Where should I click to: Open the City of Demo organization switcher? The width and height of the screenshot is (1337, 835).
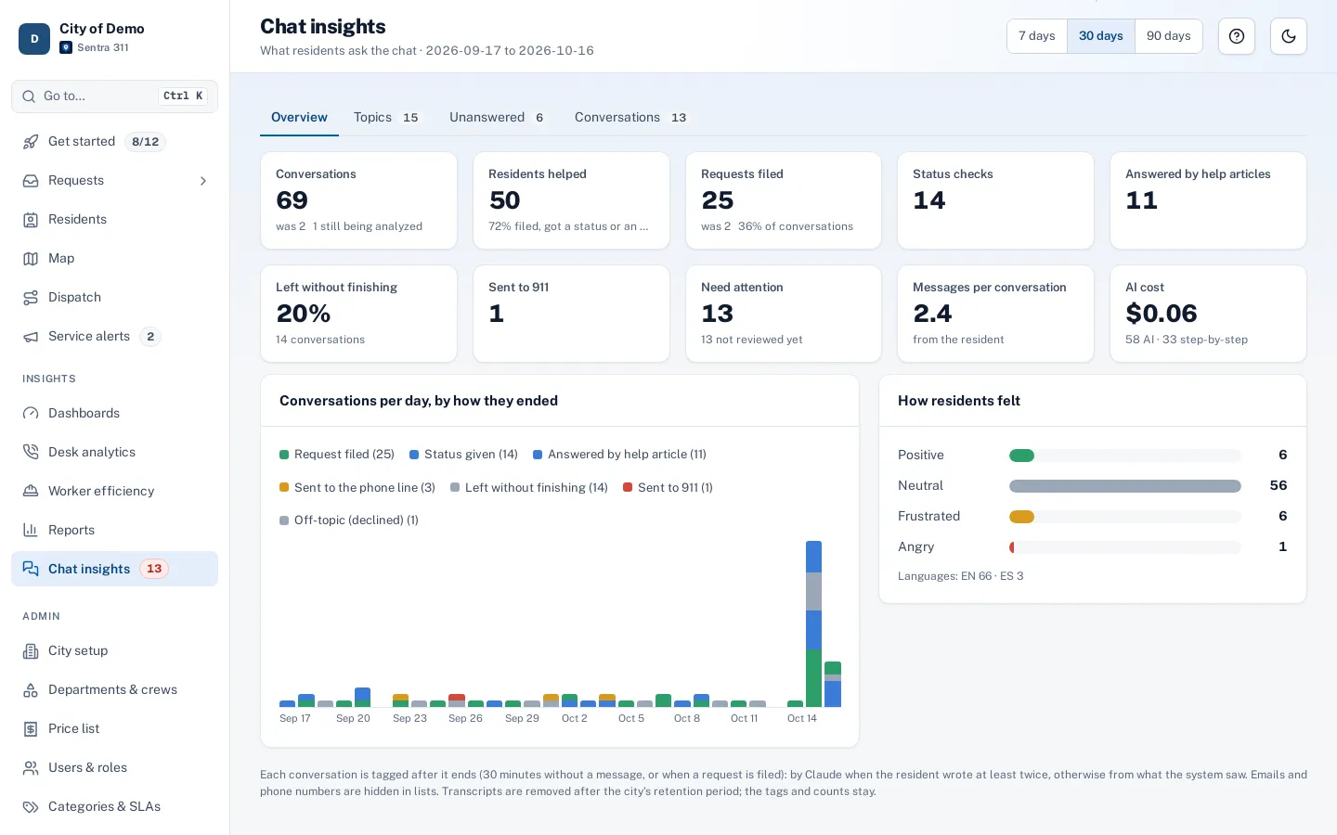114,38
